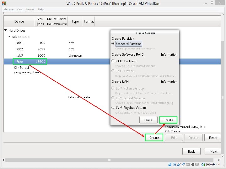Click the ntfs type of sda1
The height and width of the screenshot is (169, 226).
[72, 43]
